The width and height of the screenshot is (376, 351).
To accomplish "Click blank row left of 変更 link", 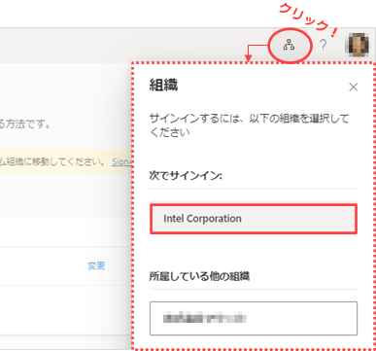I will pyautogui.click(x=42, y=266).
